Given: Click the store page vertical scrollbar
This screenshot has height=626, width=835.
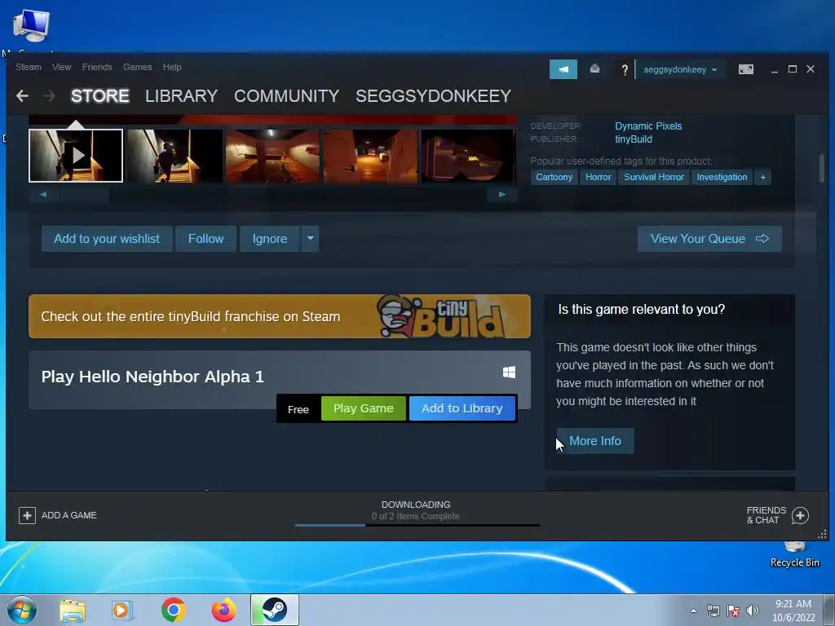Looking at the screenshot, I should [822, 167].
